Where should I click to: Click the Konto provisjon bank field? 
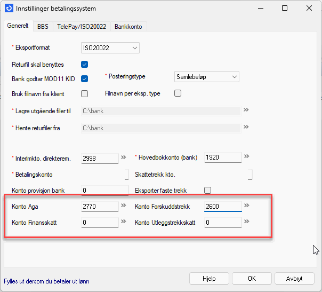click(x=104, y=191)
